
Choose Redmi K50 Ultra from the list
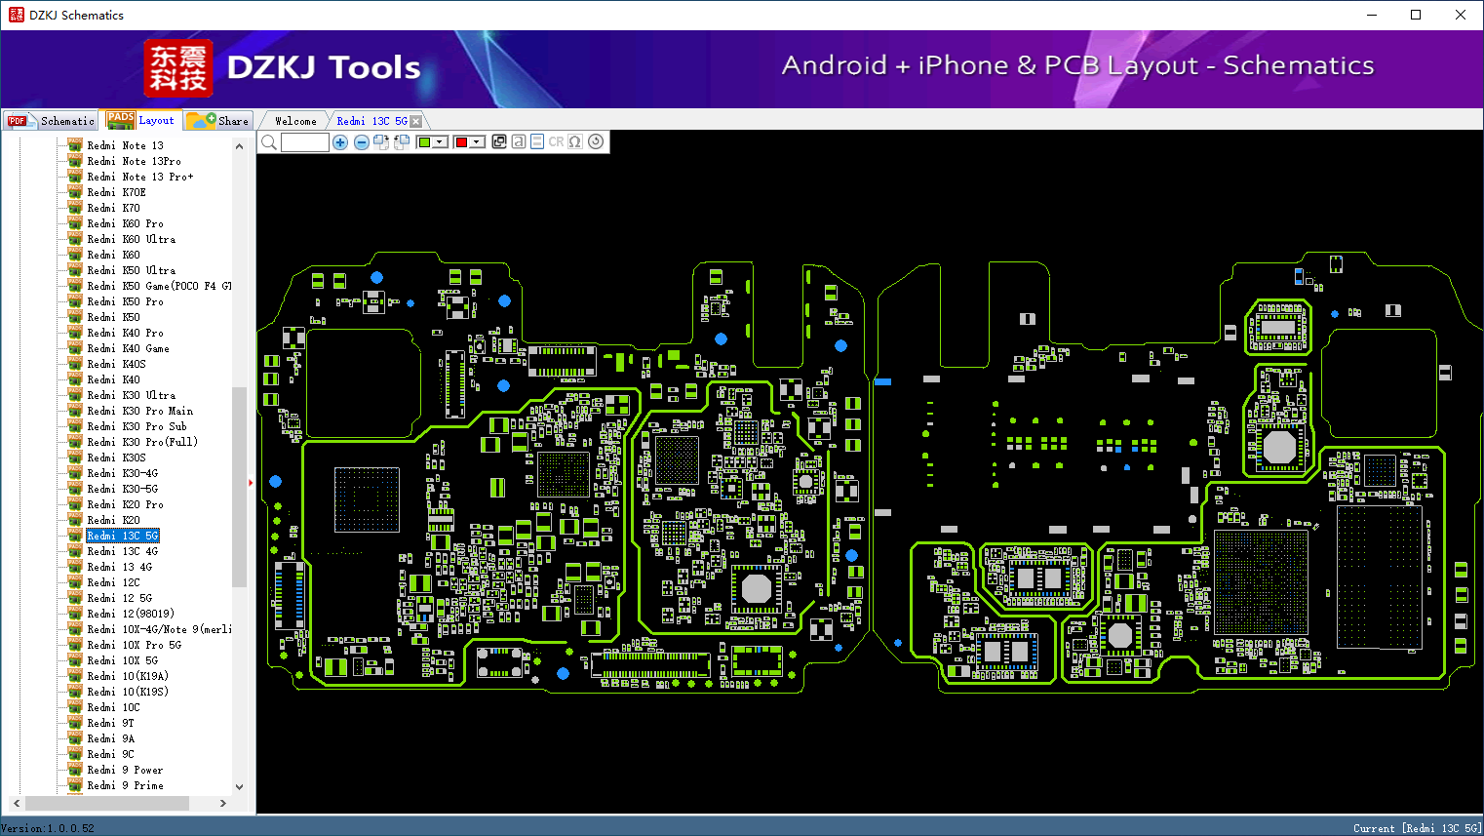[x=132, y=270]
